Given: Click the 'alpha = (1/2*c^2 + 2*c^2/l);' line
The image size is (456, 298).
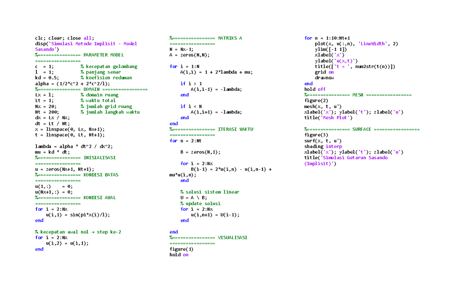Looking at the screenshot, I should coord(73,84).
